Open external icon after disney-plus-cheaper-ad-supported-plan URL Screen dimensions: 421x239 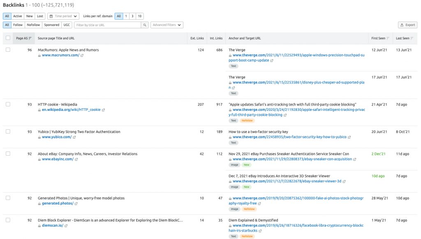pos(234,88)
